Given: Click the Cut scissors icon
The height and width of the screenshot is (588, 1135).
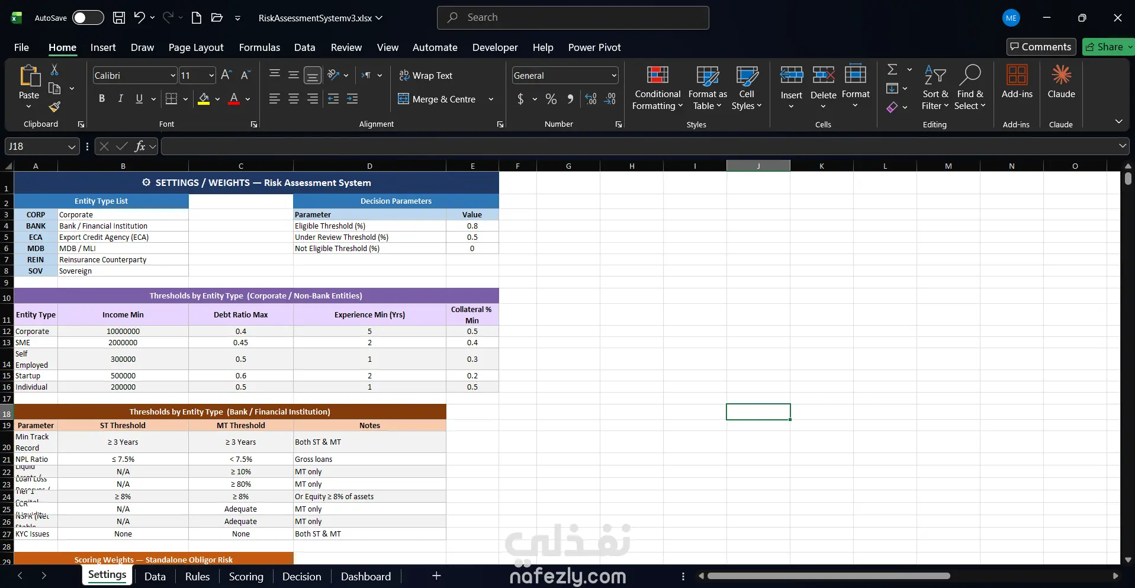Looking at the screenshot, I should point(54,70).
